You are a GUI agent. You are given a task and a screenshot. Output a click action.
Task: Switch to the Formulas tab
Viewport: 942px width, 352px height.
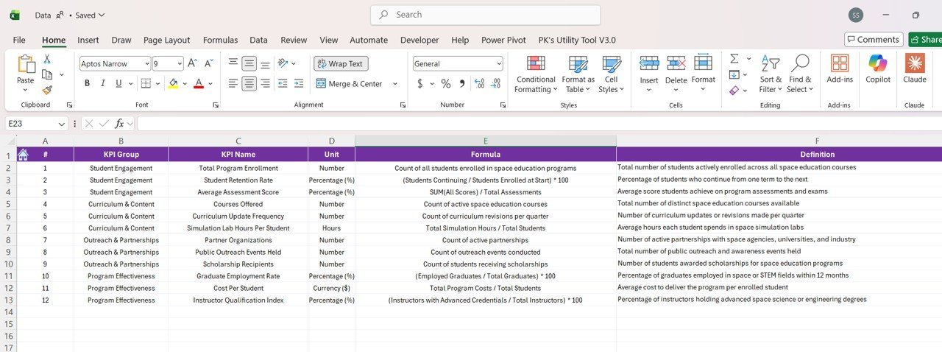(x=220, y=40)
